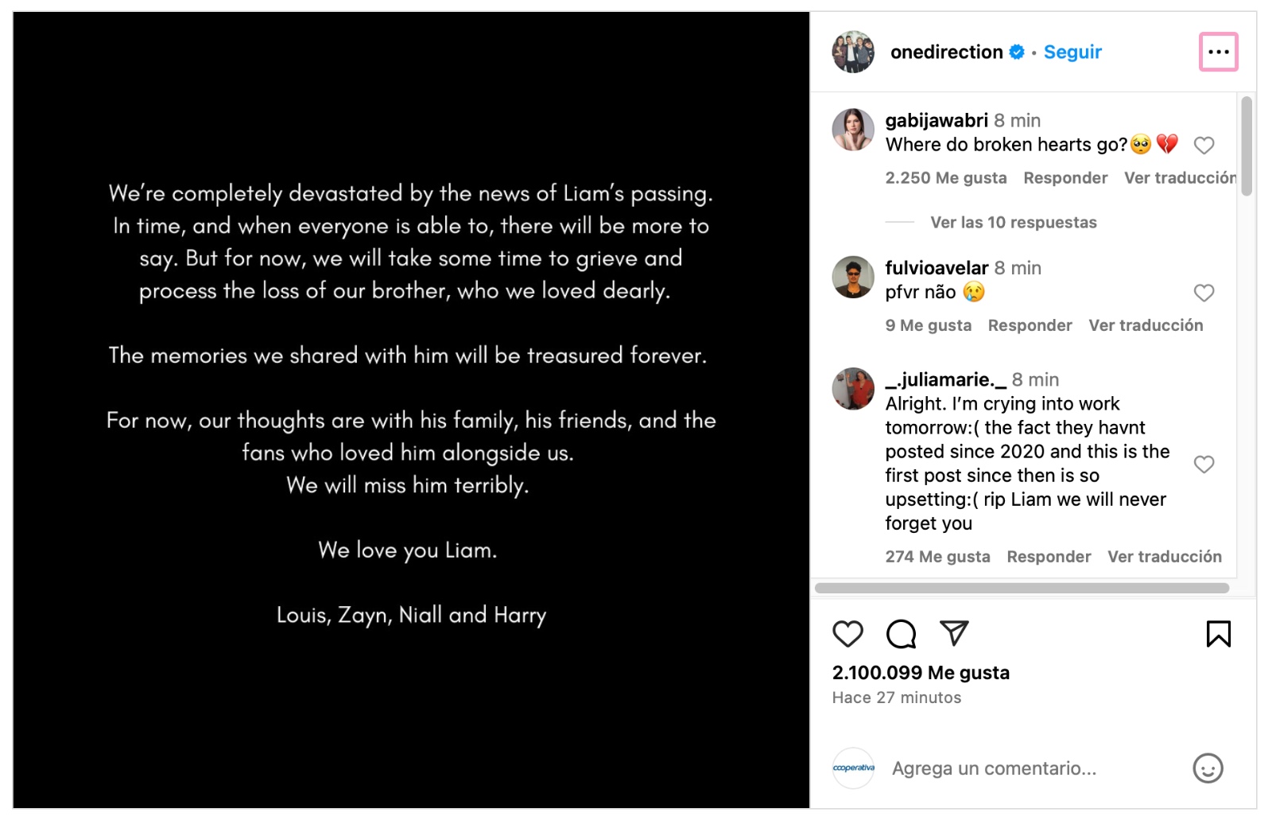Like fulvioavelar's comment
The width and height of the screenshot is (1272, 824).
coord(1204,293)
